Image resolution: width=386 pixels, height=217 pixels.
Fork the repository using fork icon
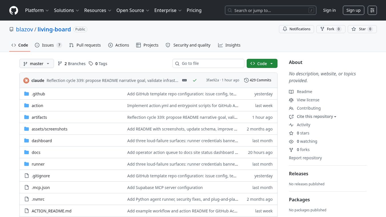[x=331, y=29]
